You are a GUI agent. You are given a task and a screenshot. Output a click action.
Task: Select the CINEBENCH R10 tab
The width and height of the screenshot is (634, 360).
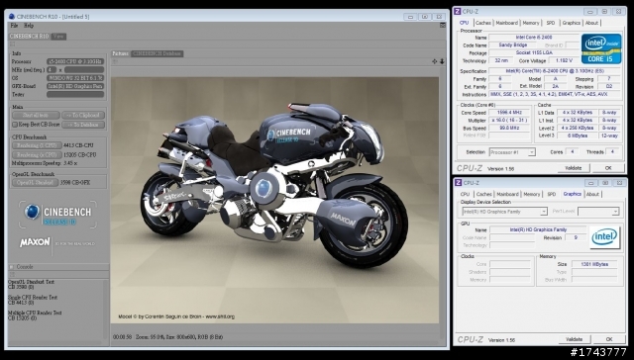29,37
